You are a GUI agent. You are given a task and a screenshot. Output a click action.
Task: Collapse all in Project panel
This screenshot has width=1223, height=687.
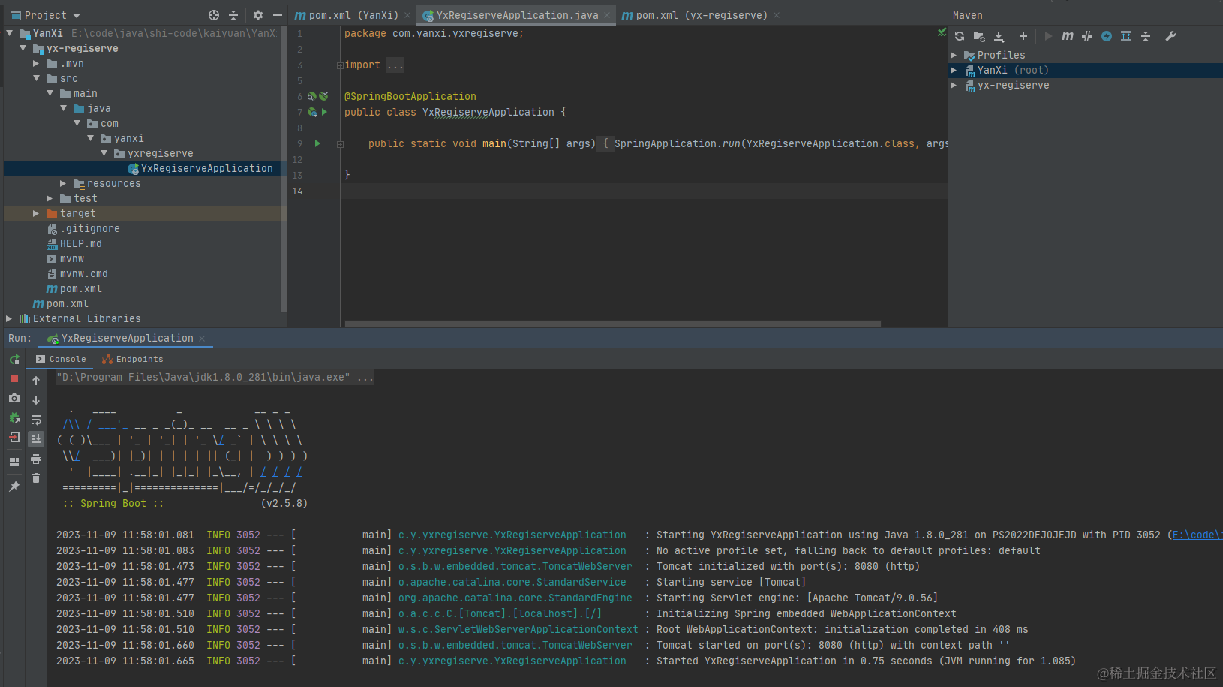coord(233,15)
